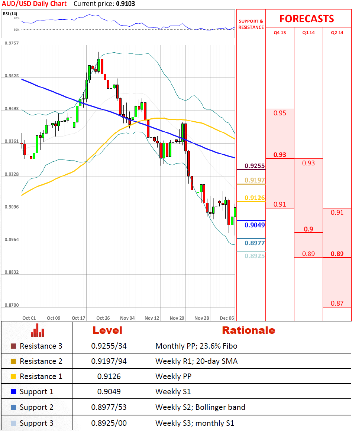Viewport: 352px width, 431px height.
Task: Select the Q2 14 forecast column header
Action: (337, 33)
